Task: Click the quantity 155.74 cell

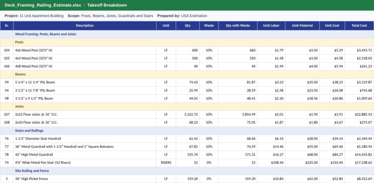Action: click(x=188, y=155)
